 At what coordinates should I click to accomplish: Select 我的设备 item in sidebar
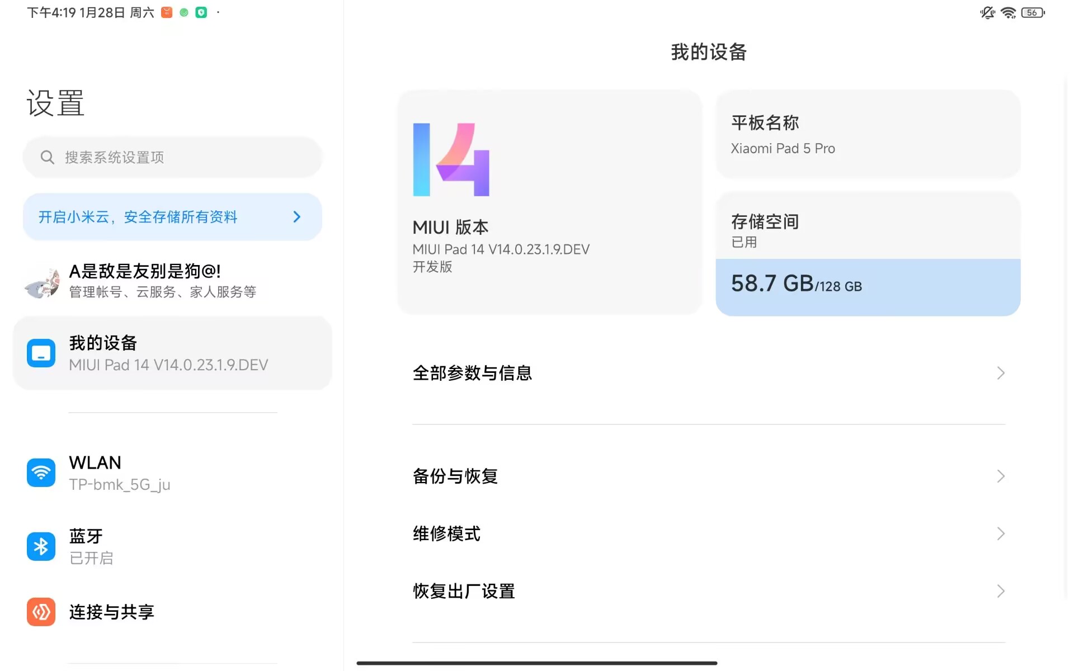point(173,353)
